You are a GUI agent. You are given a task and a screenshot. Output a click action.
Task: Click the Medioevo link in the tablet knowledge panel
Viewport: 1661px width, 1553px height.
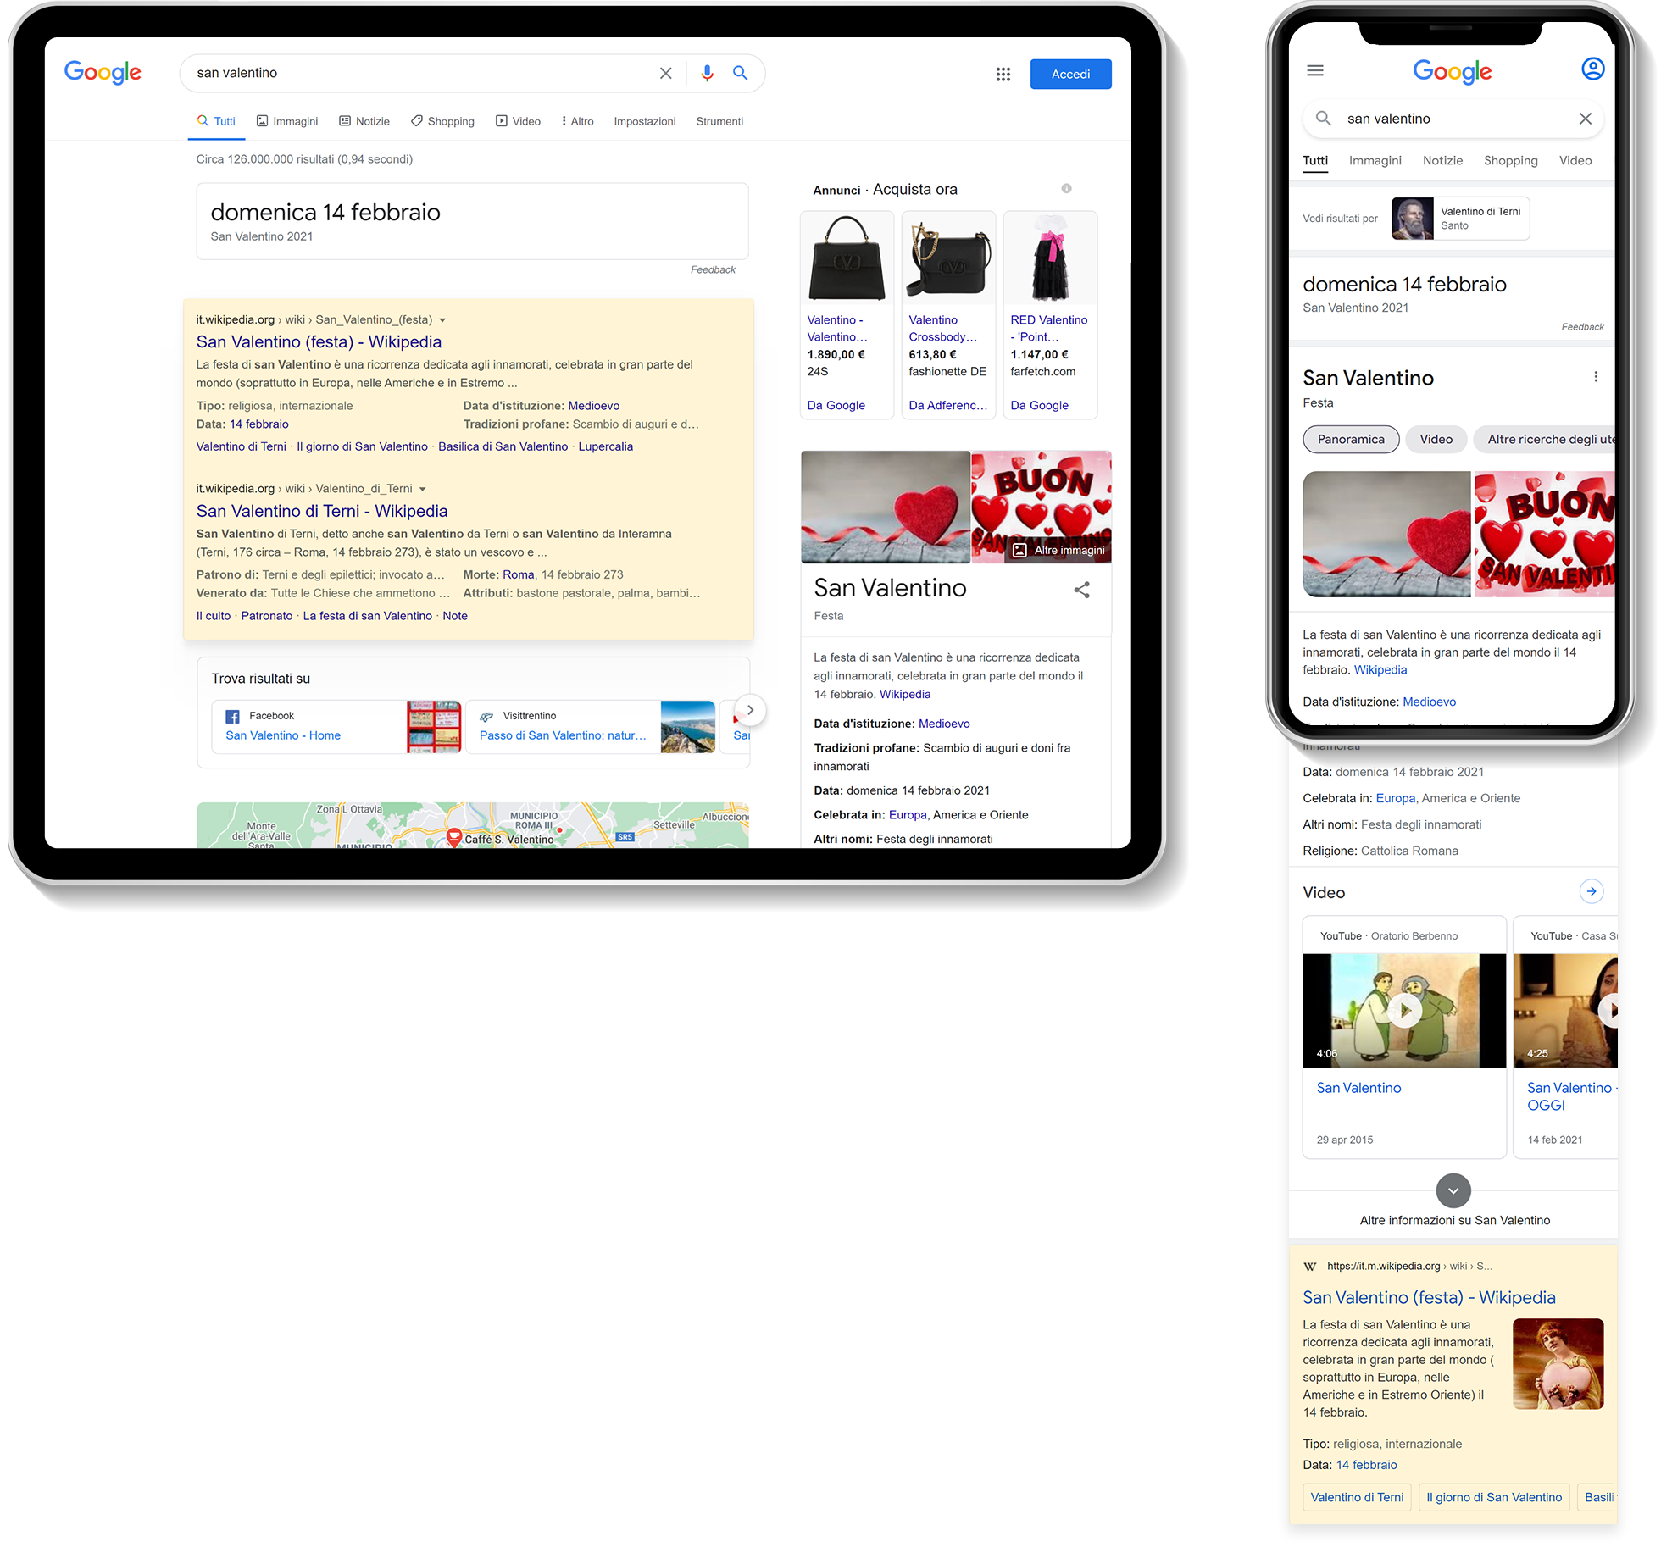[x=944, y=724]
